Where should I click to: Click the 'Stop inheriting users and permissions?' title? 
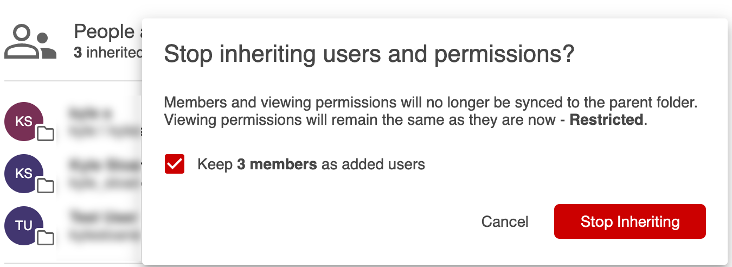369,55
